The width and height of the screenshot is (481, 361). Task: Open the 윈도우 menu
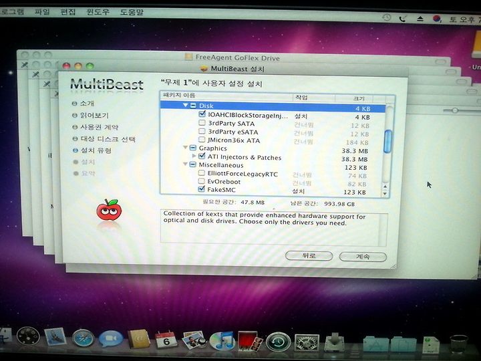pos(98,12)
